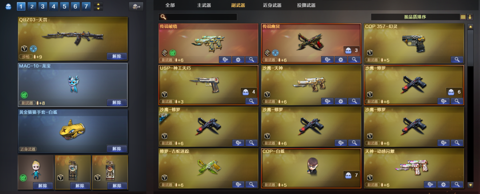Select backpack slot number 3
480x194 pixels.
click(42, 6)
